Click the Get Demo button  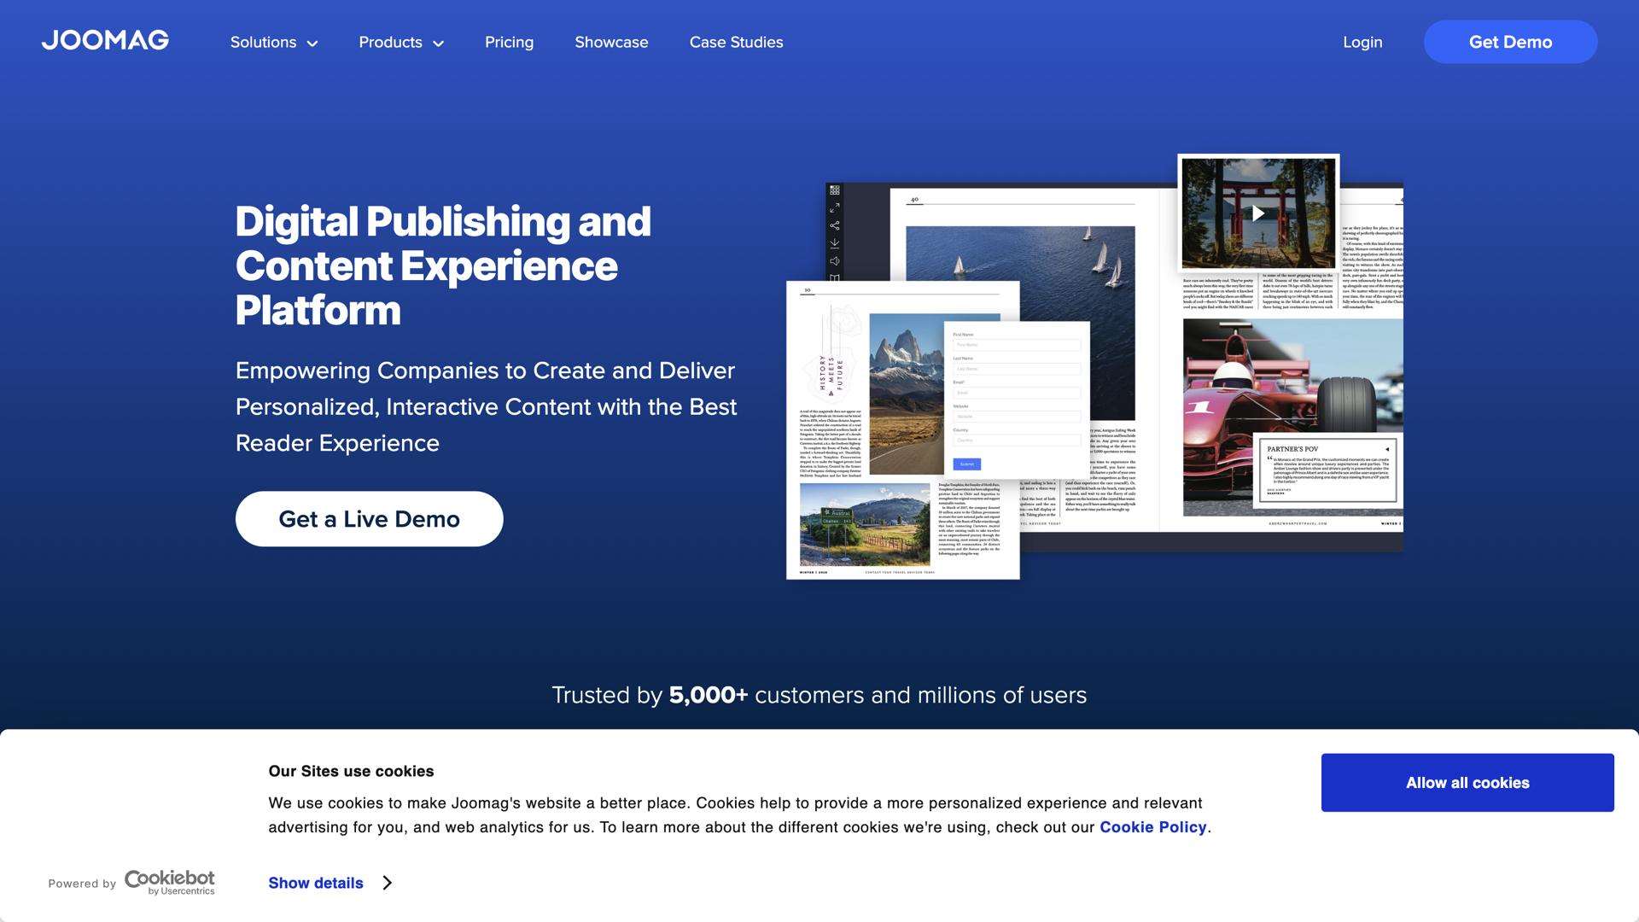coord(1510,43)
